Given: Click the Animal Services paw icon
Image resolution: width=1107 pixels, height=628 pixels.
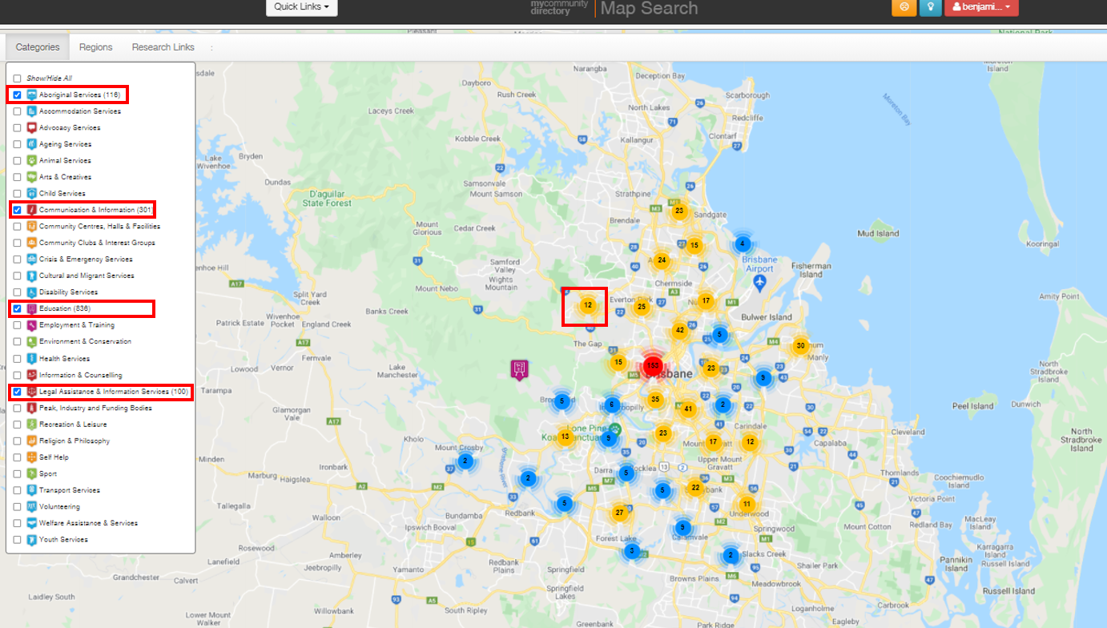Looking at the screenshot, I should (32, 160).
